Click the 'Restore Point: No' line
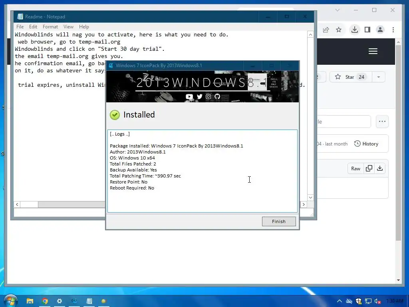Viewport: 409px width, 307px height. [129, 182]
